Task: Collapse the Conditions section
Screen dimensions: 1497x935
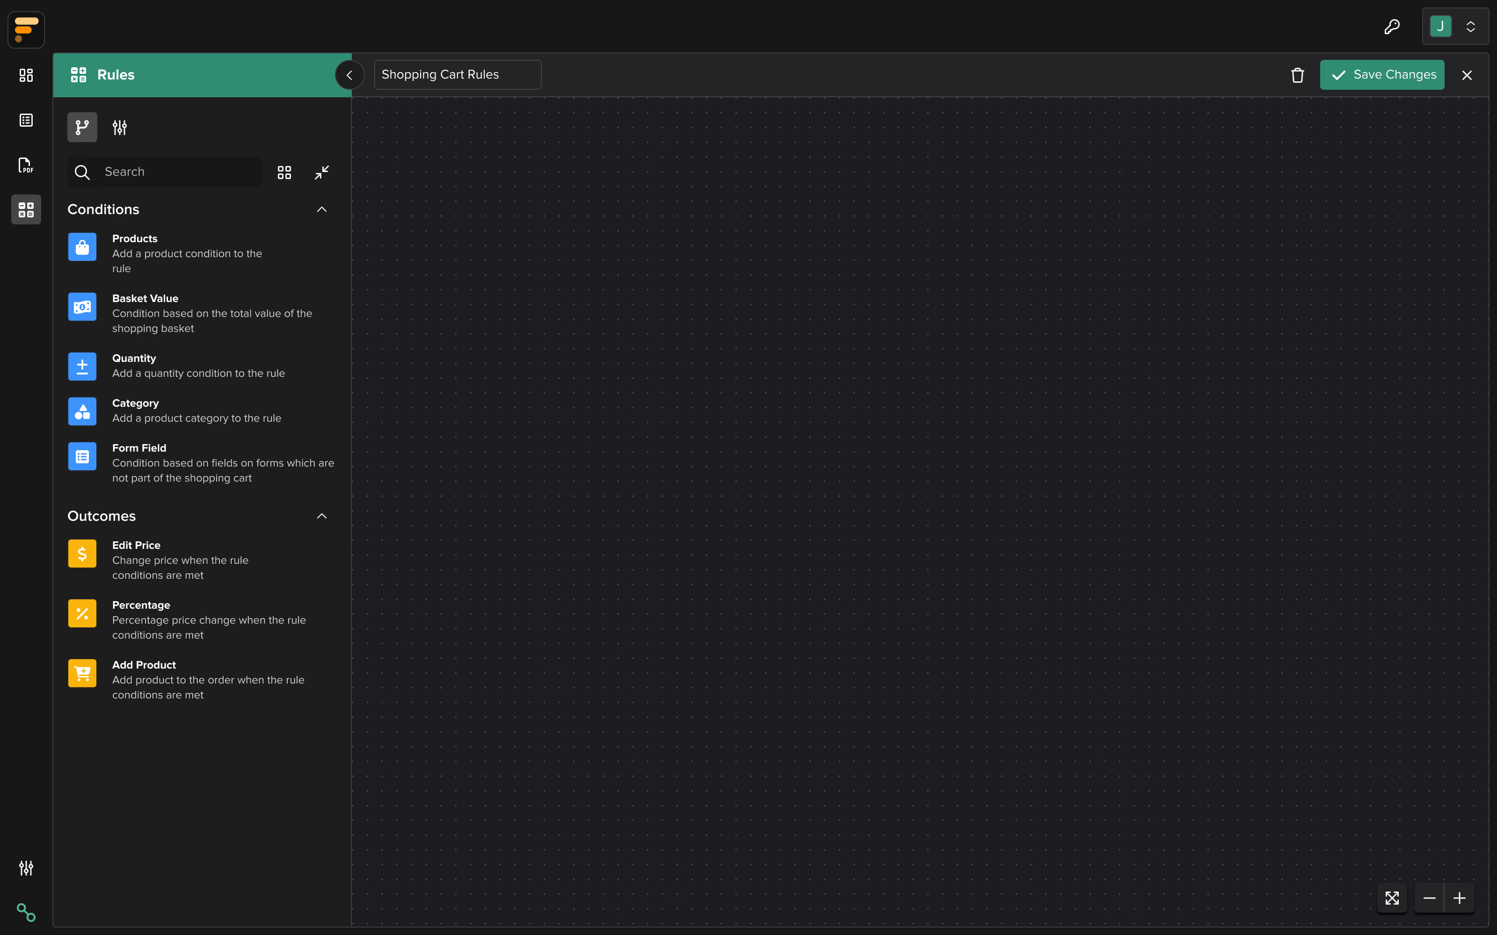Action: click(322, 209)
